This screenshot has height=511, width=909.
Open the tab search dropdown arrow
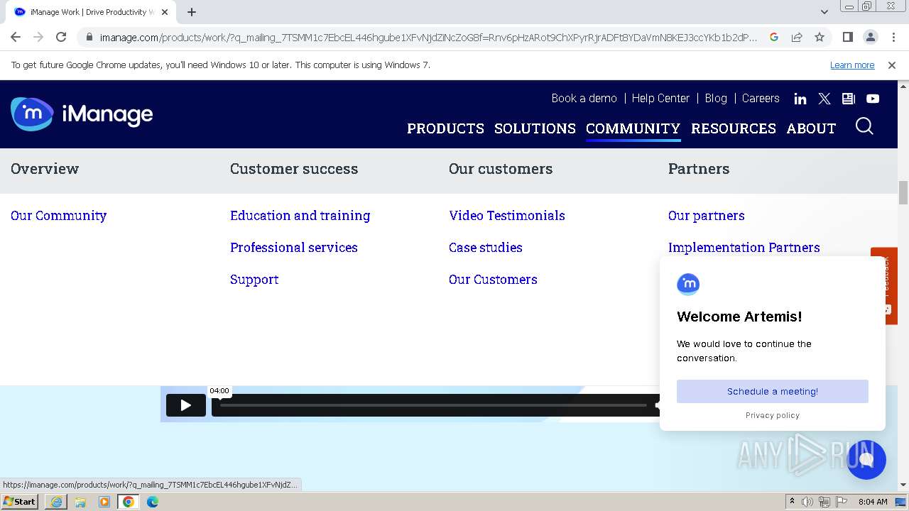(824, 12)
